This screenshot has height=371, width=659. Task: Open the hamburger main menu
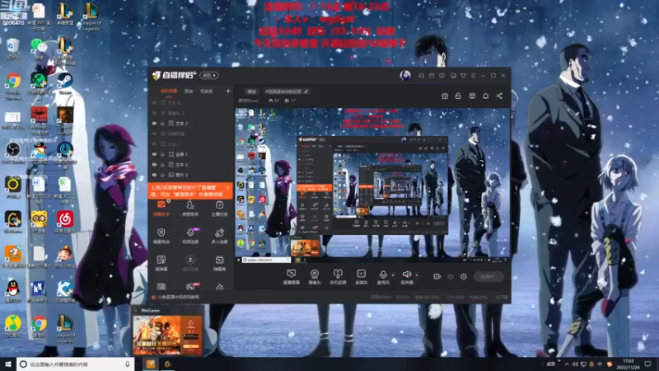point(473,76)
